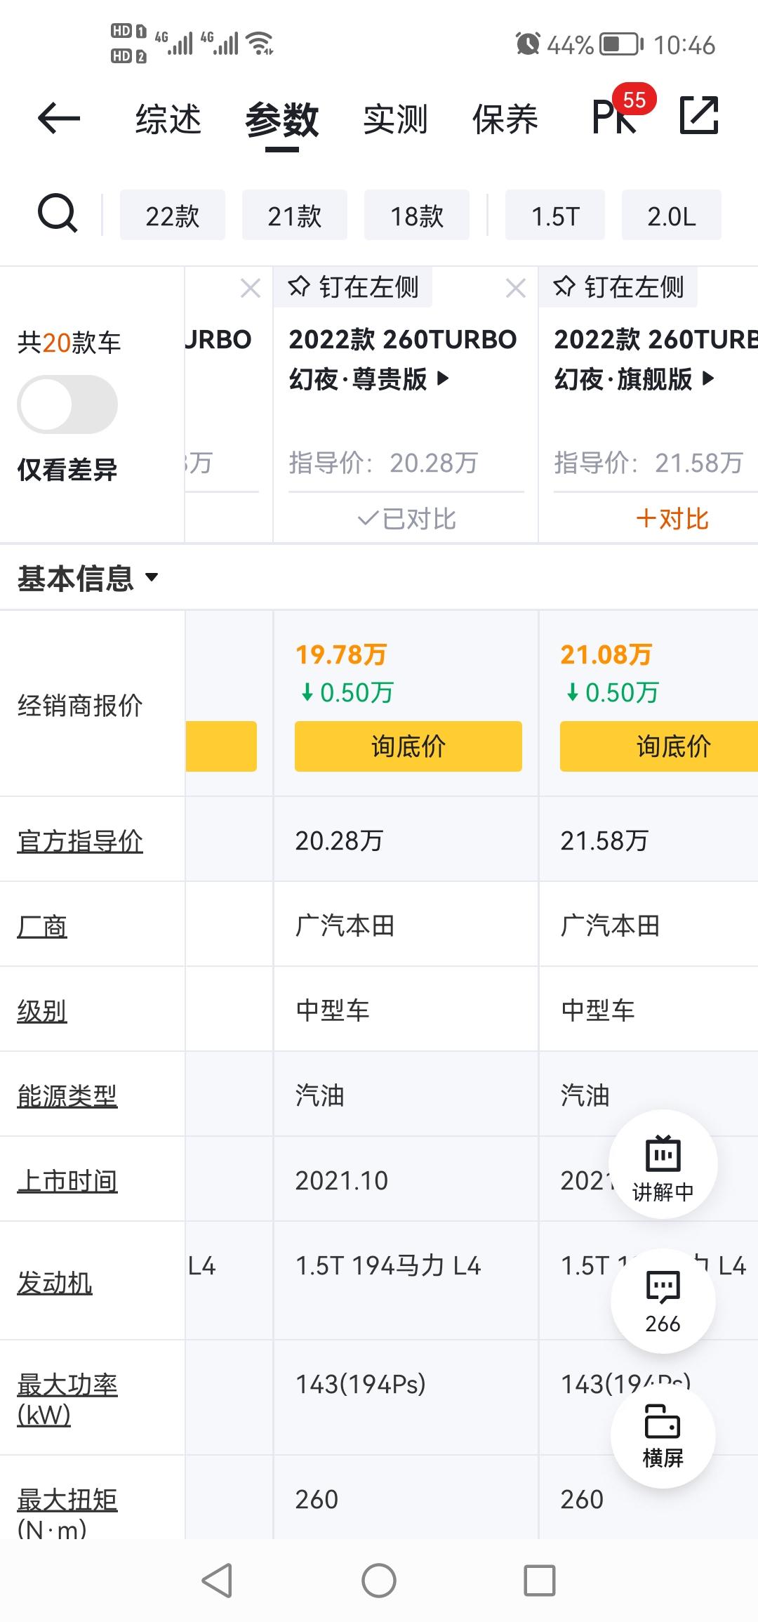Viewport: 758px width, 1622px height.
Task: Tap the search magnifier icon
Action: click(57, 213)
